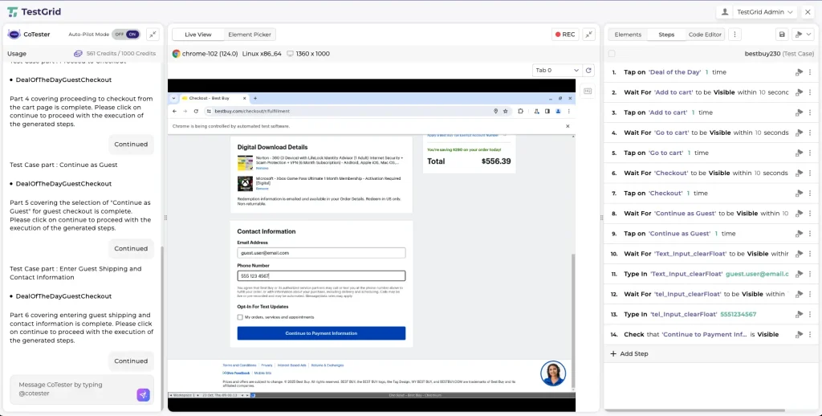This screenshot has height=416, width=822.
Task: Toggle Auto-Pilot Mode switch
Action: (126, 34)
